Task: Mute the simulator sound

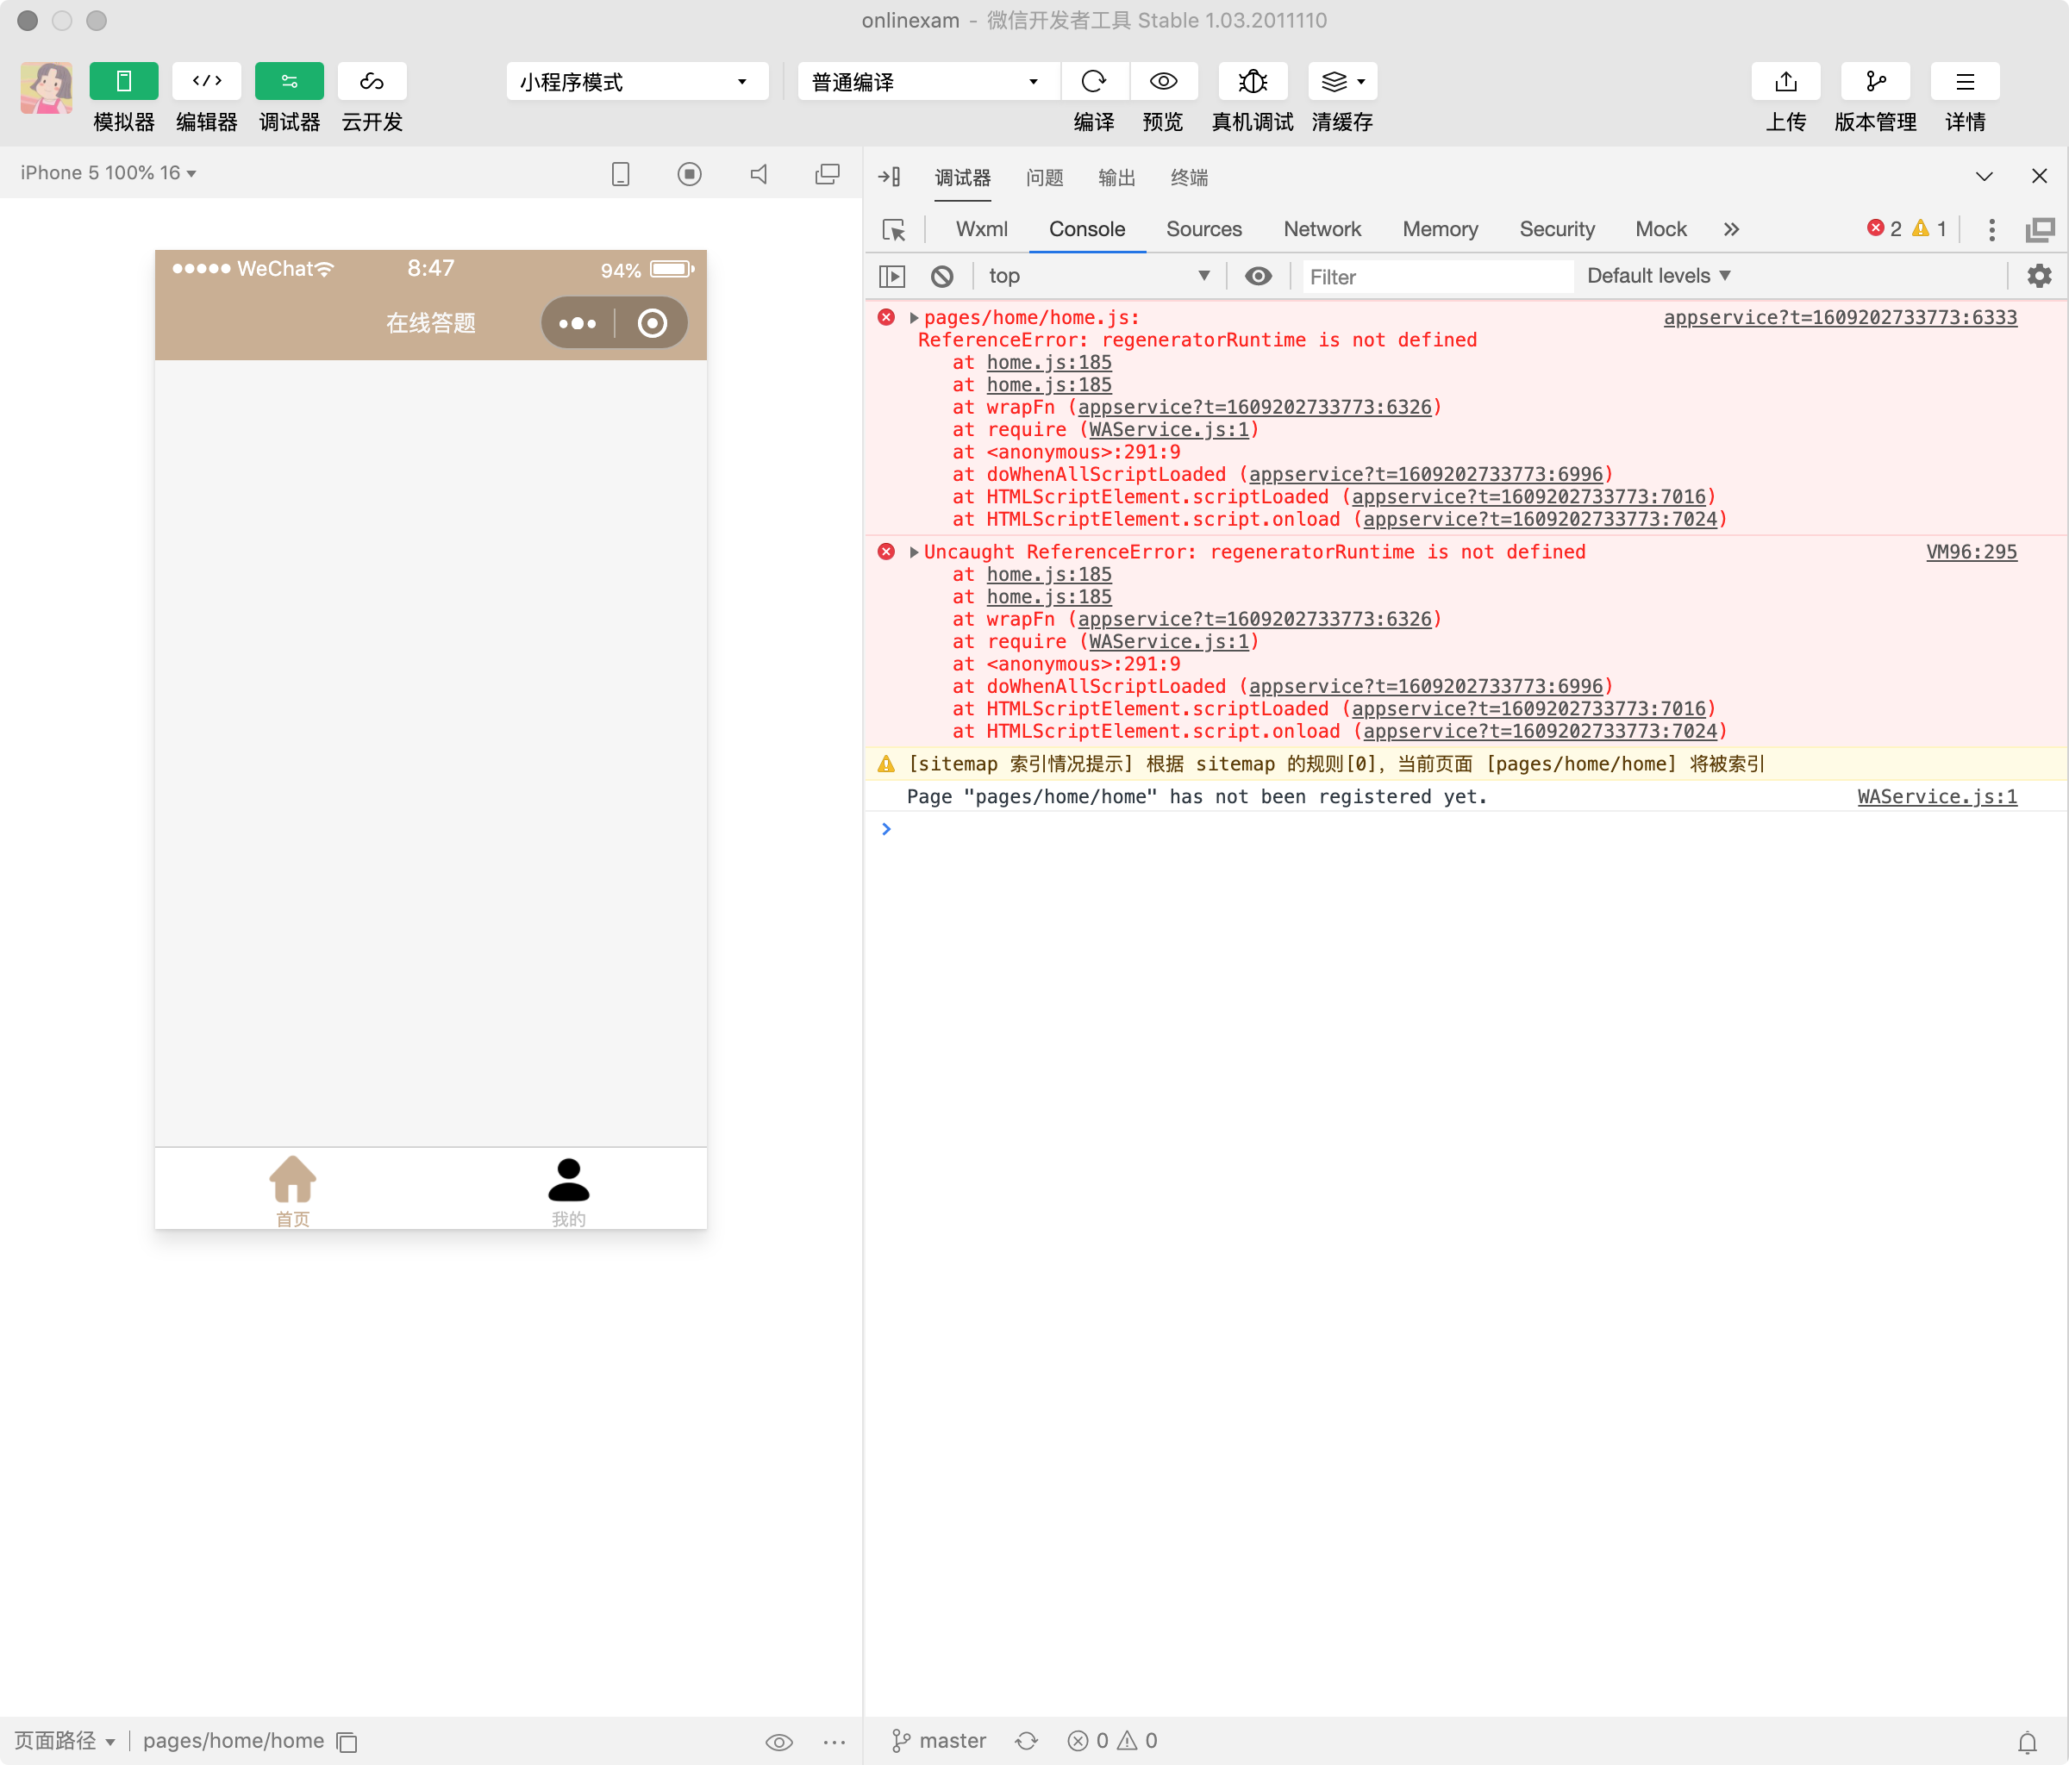Action: 759,175
